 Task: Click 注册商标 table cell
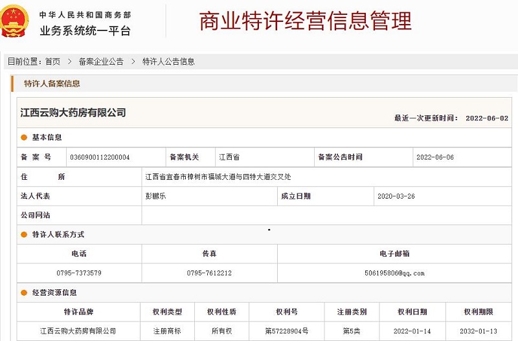coord(167,331)
